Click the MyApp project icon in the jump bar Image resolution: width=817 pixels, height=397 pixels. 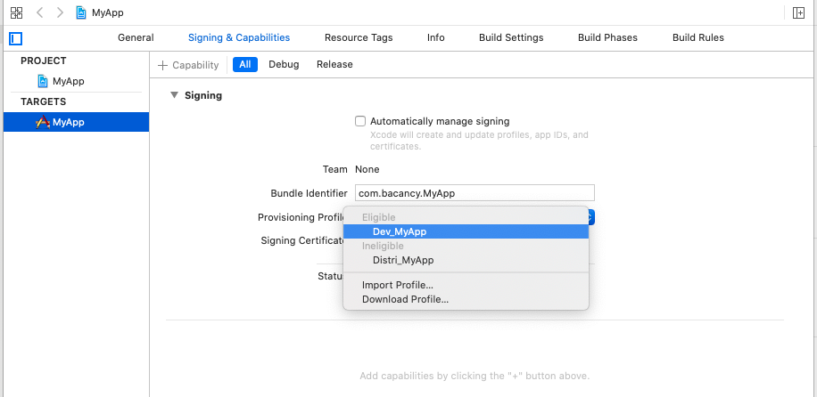(x=81, y=12)
